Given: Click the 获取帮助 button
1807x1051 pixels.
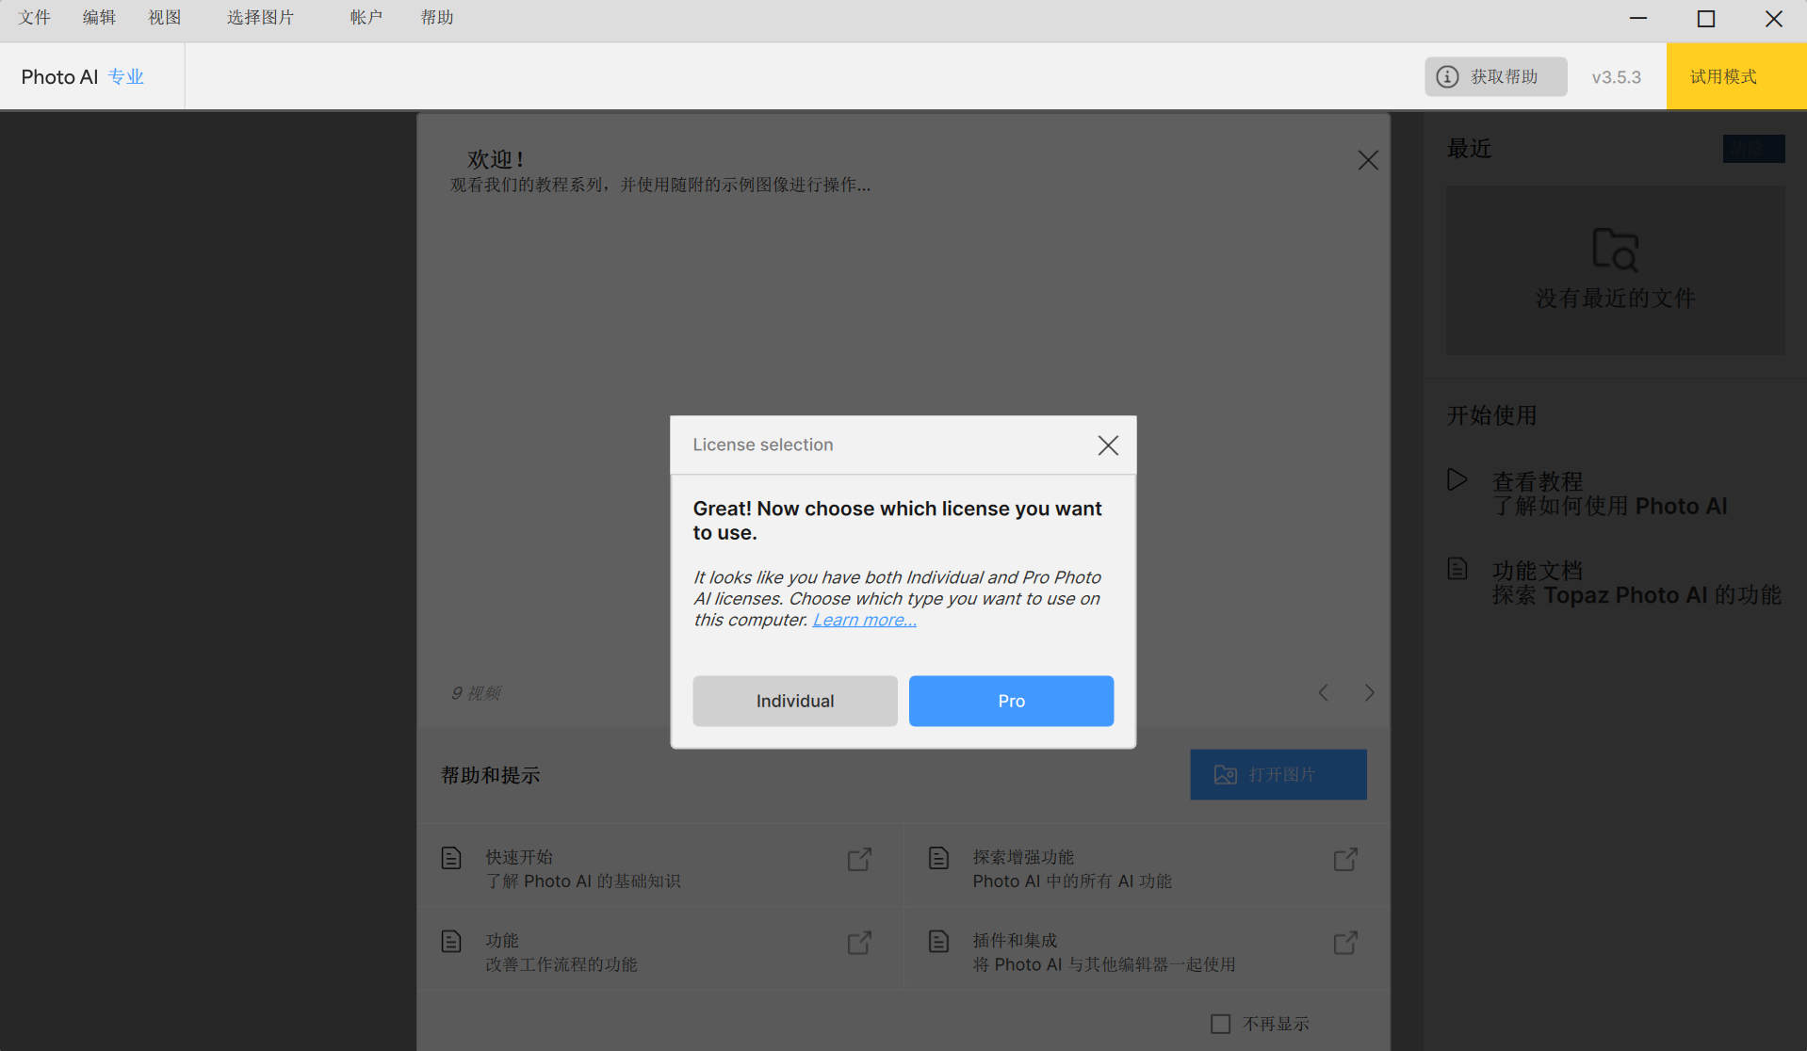Looking at the screenshot, I should click(x=1495, y=76).
